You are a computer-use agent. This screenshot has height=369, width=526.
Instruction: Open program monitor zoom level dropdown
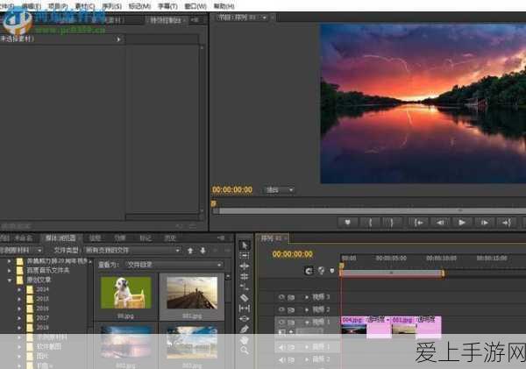tap(280, 190)
